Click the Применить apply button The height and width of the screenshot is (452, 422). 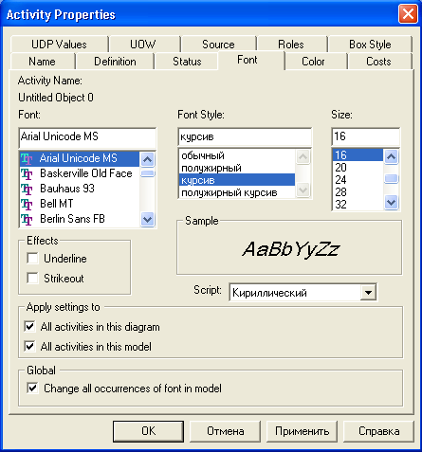click(x=302, y=431)
